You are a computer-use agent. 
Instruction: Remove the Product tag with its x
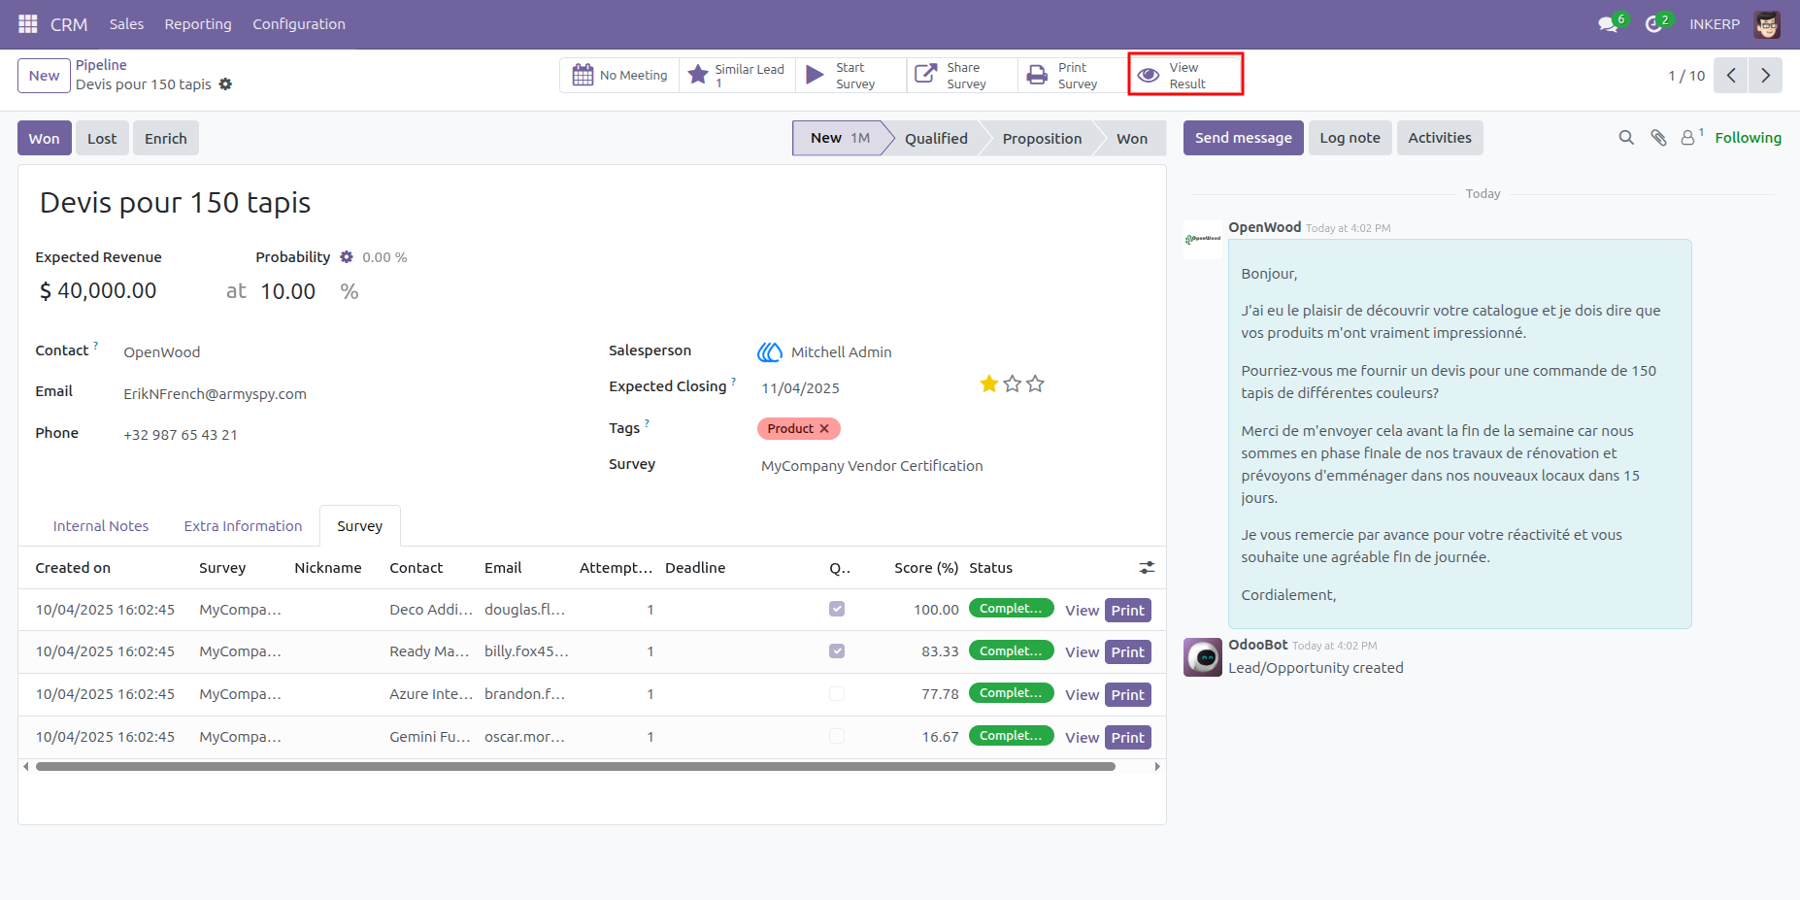pyautogui.click(x=824, y=428)
